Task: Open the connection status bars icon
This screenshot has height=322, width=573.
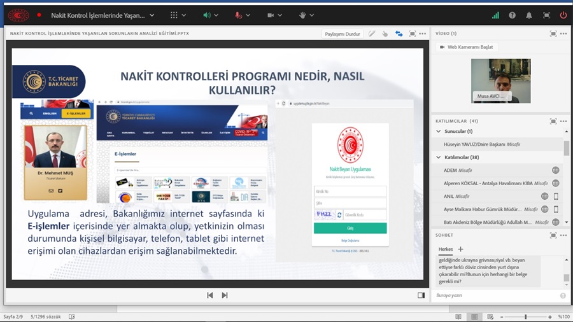Action: pos(495,15)
